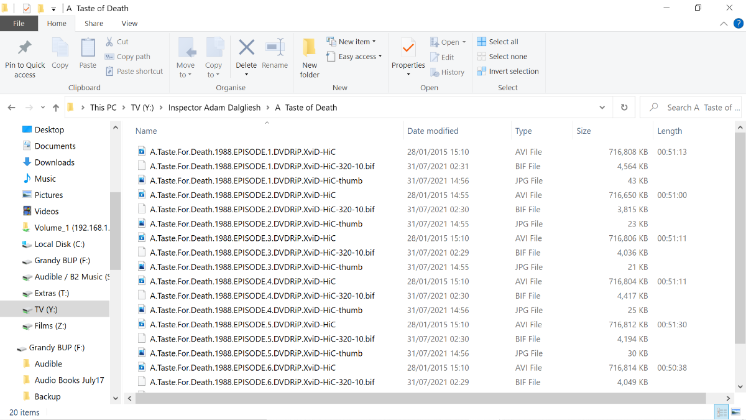
Task: Go up one folder level
Action: tap(56, 108)
